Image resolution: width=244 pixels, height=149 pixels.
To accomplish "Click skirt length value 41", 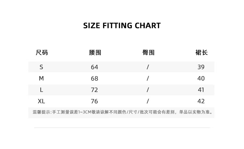I will [x=201, y=90].
